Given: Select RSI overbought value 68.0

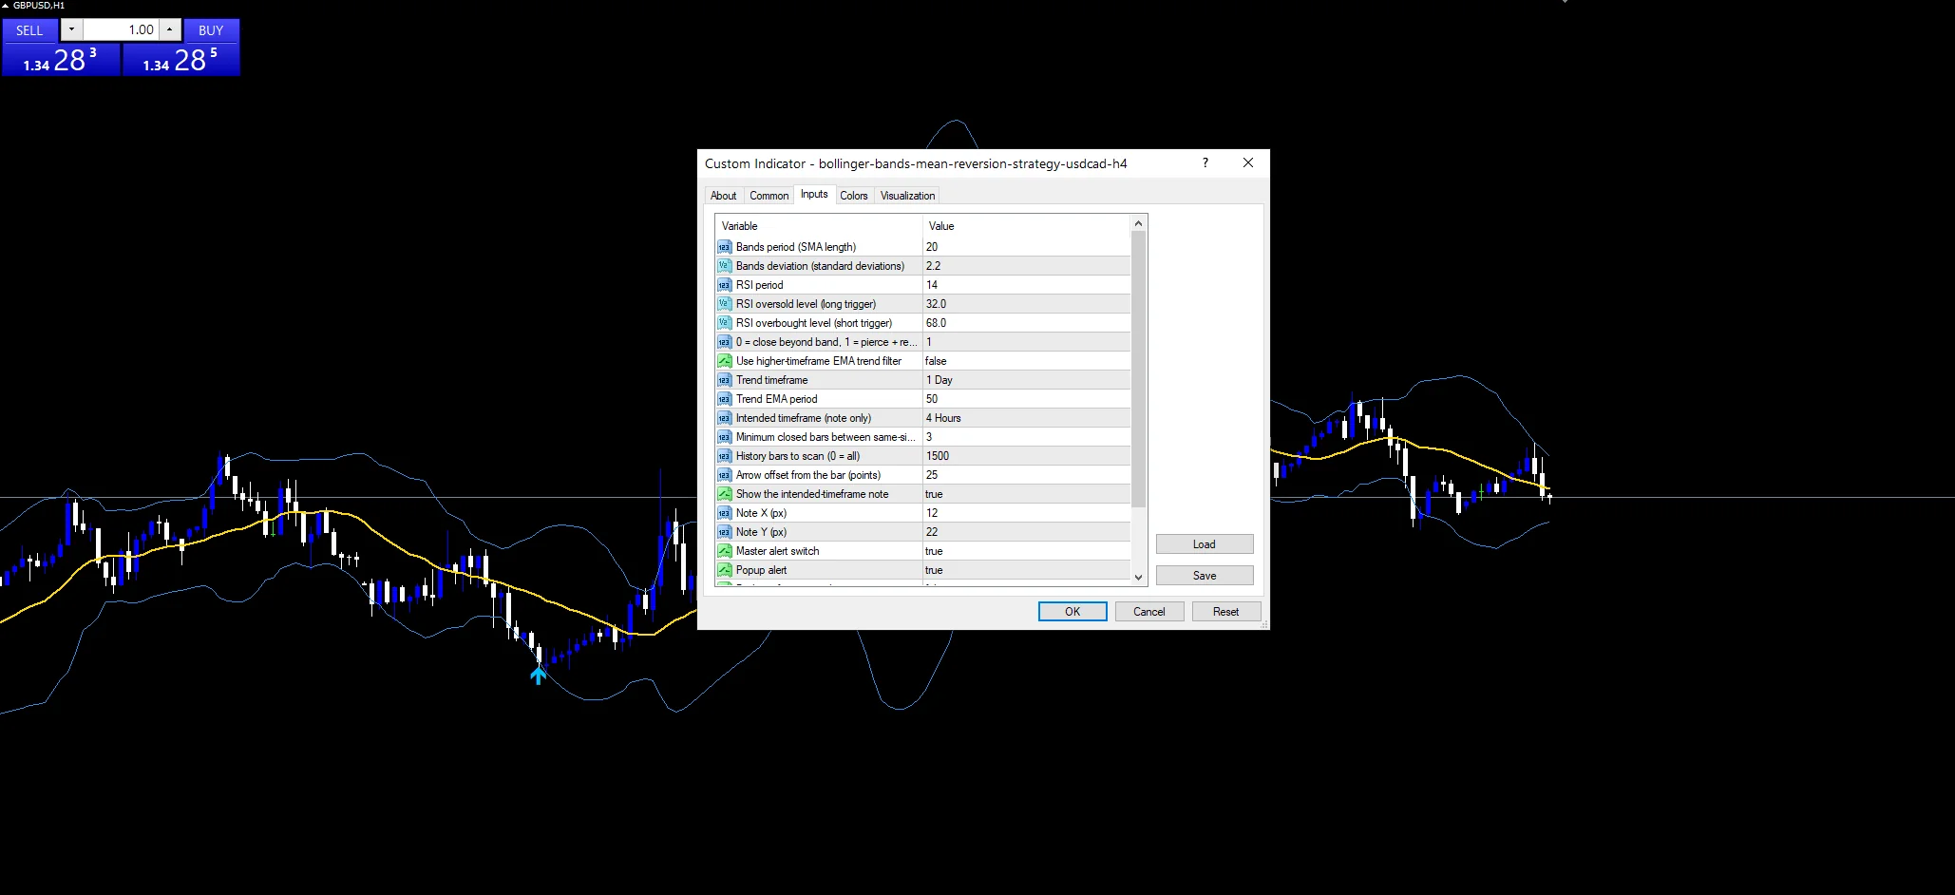Looking at the screenshot, I should point(1026,323).
